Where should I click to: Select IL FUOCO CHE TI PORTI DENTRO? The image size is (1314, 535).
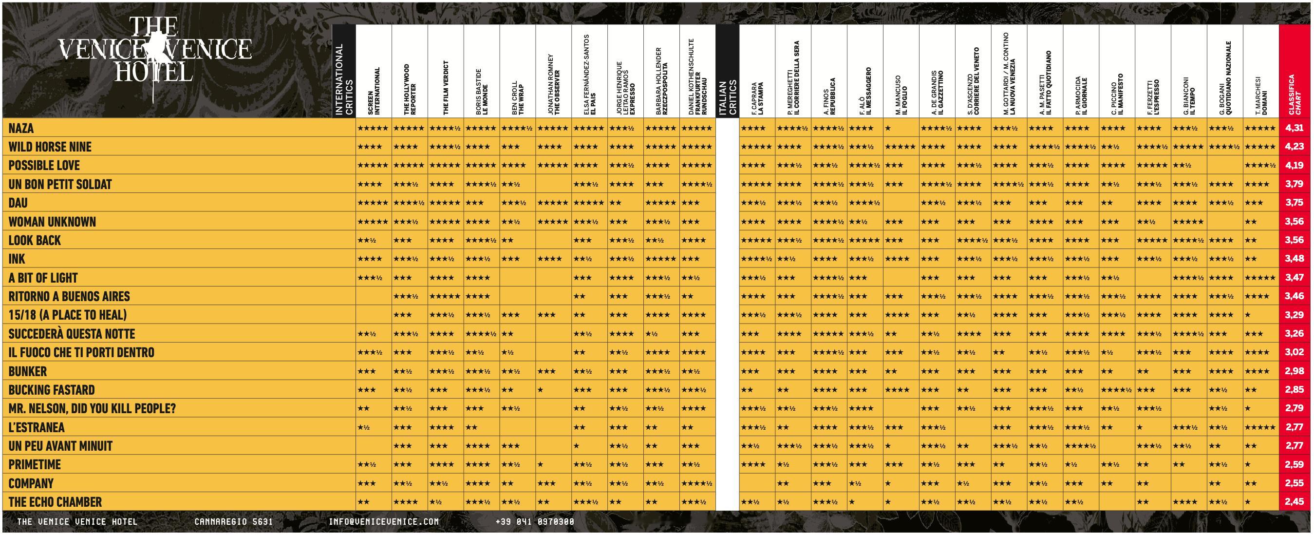point(81,352)
